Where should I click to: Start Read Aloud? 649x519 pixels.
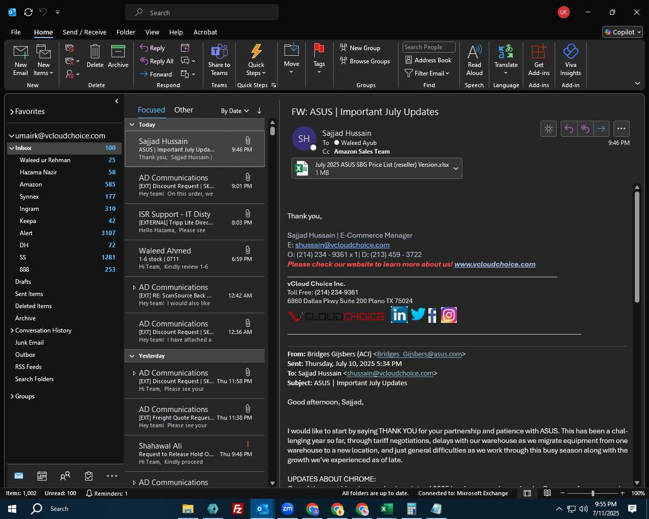click(475, 60)
